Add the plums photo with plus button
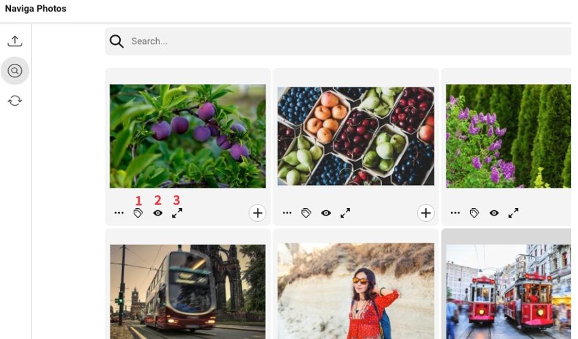The width and height of the screenshot is (578, 339). (x=257, y=213)
